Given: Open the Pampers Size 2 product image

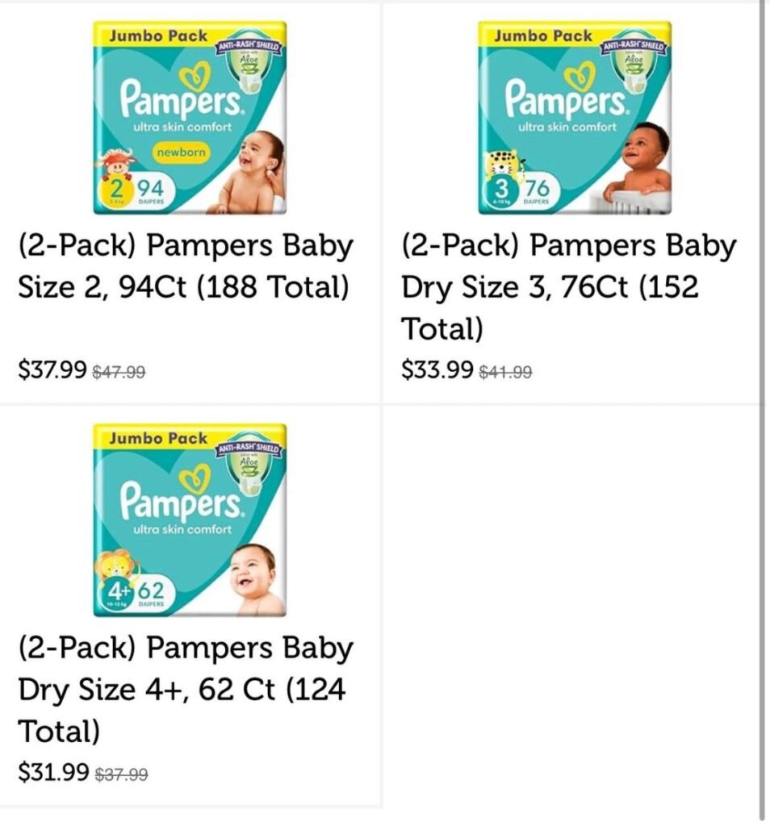Looking at the screenshot, I should pos(190,119).
